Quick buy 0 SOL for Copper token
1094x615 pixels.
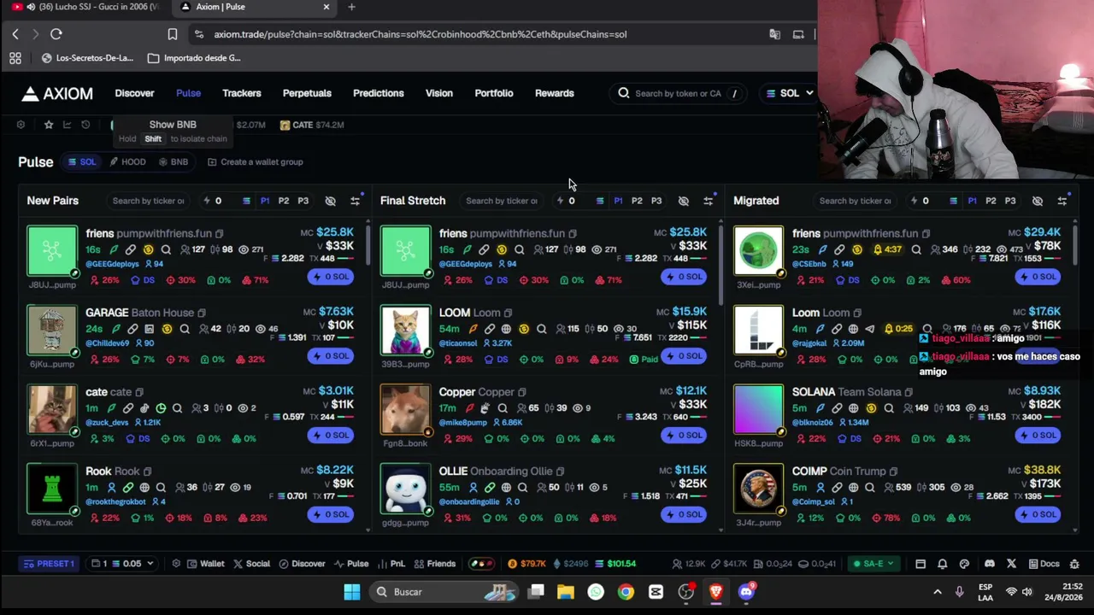684,435
